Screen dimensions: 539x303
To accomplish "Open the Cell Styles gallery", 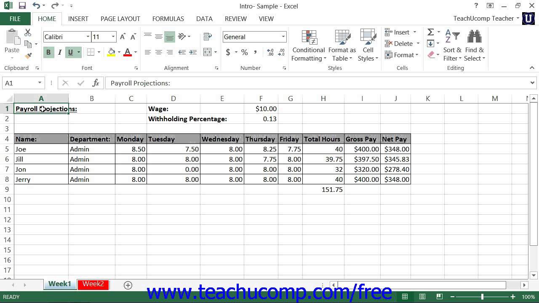I will click(368, 46).
